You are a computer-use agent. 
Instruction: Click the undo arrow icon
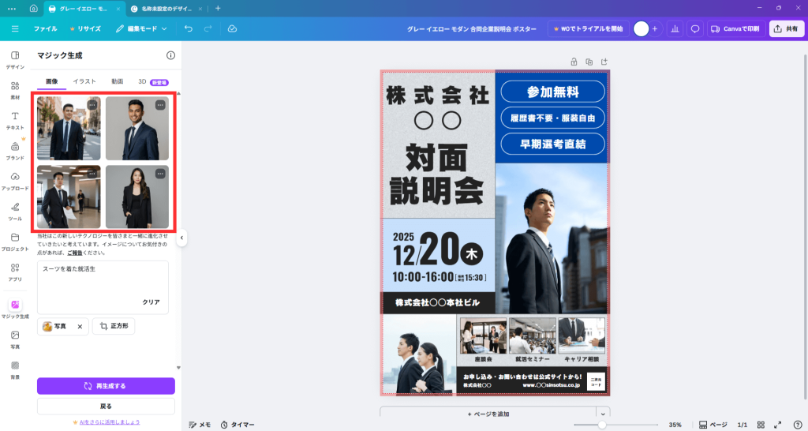click(188, 28)
